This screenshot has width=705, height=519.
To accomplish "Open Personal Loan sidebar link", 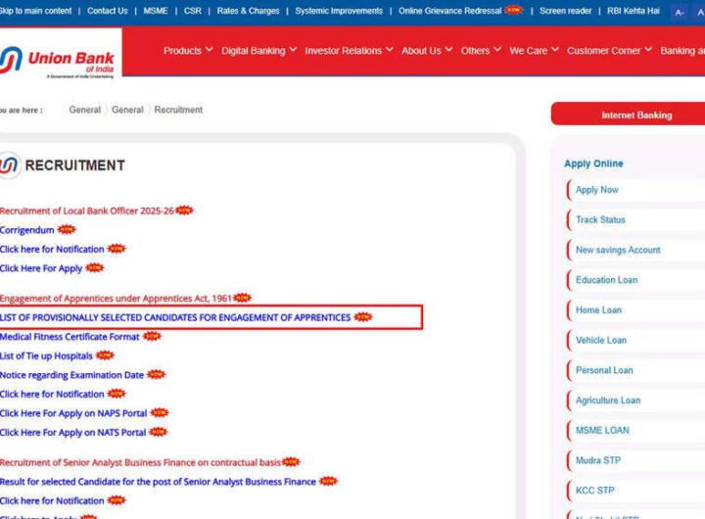I will (x=604, y=370).
